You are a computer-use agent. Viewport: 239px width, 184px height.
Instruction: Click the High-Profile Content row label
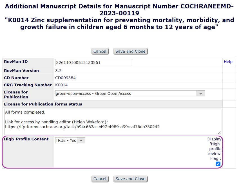click(26, 139)
